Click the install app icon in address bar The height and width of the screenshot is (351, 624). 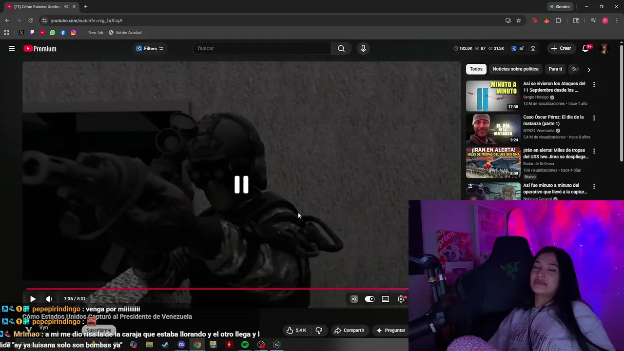pyautogui.click(x=508, y=20)
